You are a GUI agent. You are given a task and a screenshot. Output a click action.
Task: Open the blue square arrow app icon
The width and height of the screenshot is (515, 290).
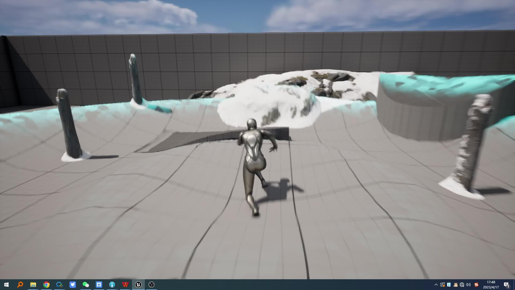(99, 285)
